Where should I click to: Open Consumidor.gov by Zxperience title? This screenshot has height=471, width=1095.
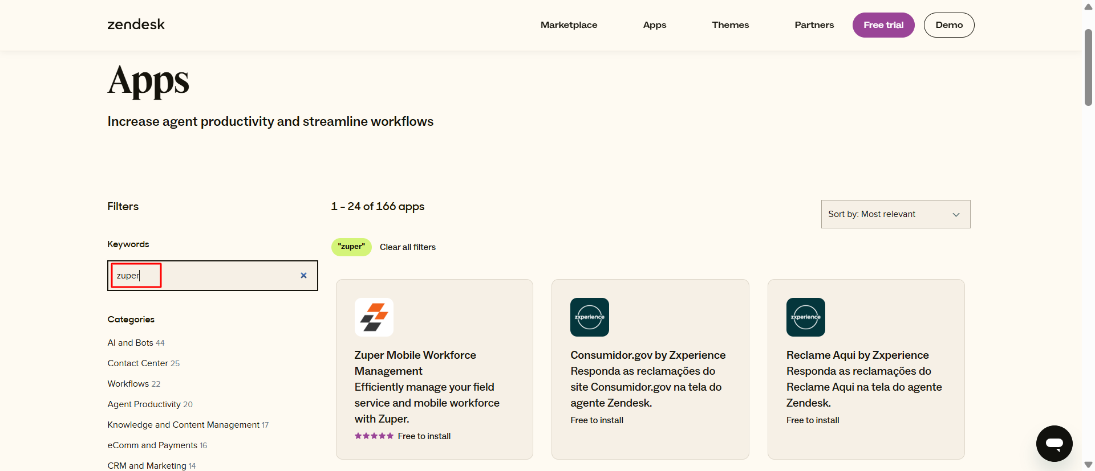point(648,355)
